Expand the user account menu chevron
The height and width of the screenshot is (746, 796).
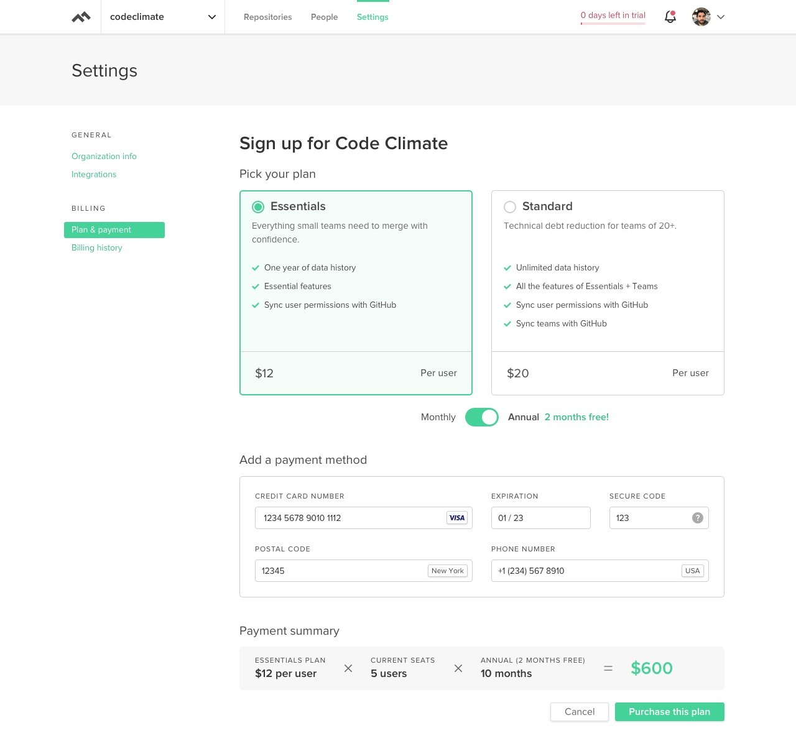pyautogui.click(x=721, y=17)
